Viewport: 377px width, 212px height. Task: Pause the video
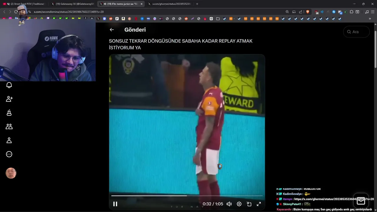tap(115, 204)
